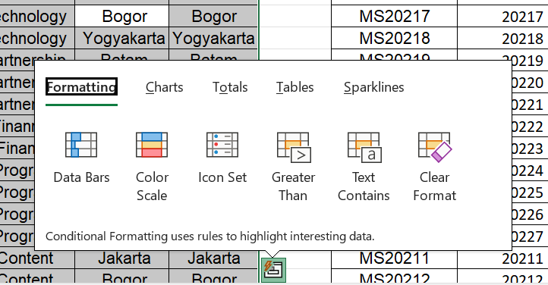This screenshot has width=548, height=285.
Task: Select cell containing MS20218
Action: tap(394, 38)
